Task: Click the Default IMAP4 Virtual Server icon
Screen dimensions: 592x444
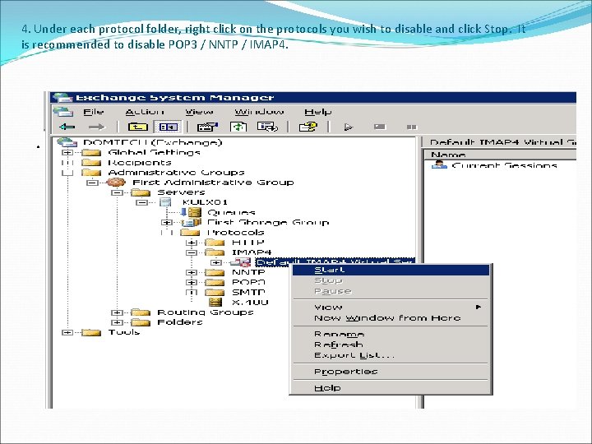Action: click(x=240, y=262)
